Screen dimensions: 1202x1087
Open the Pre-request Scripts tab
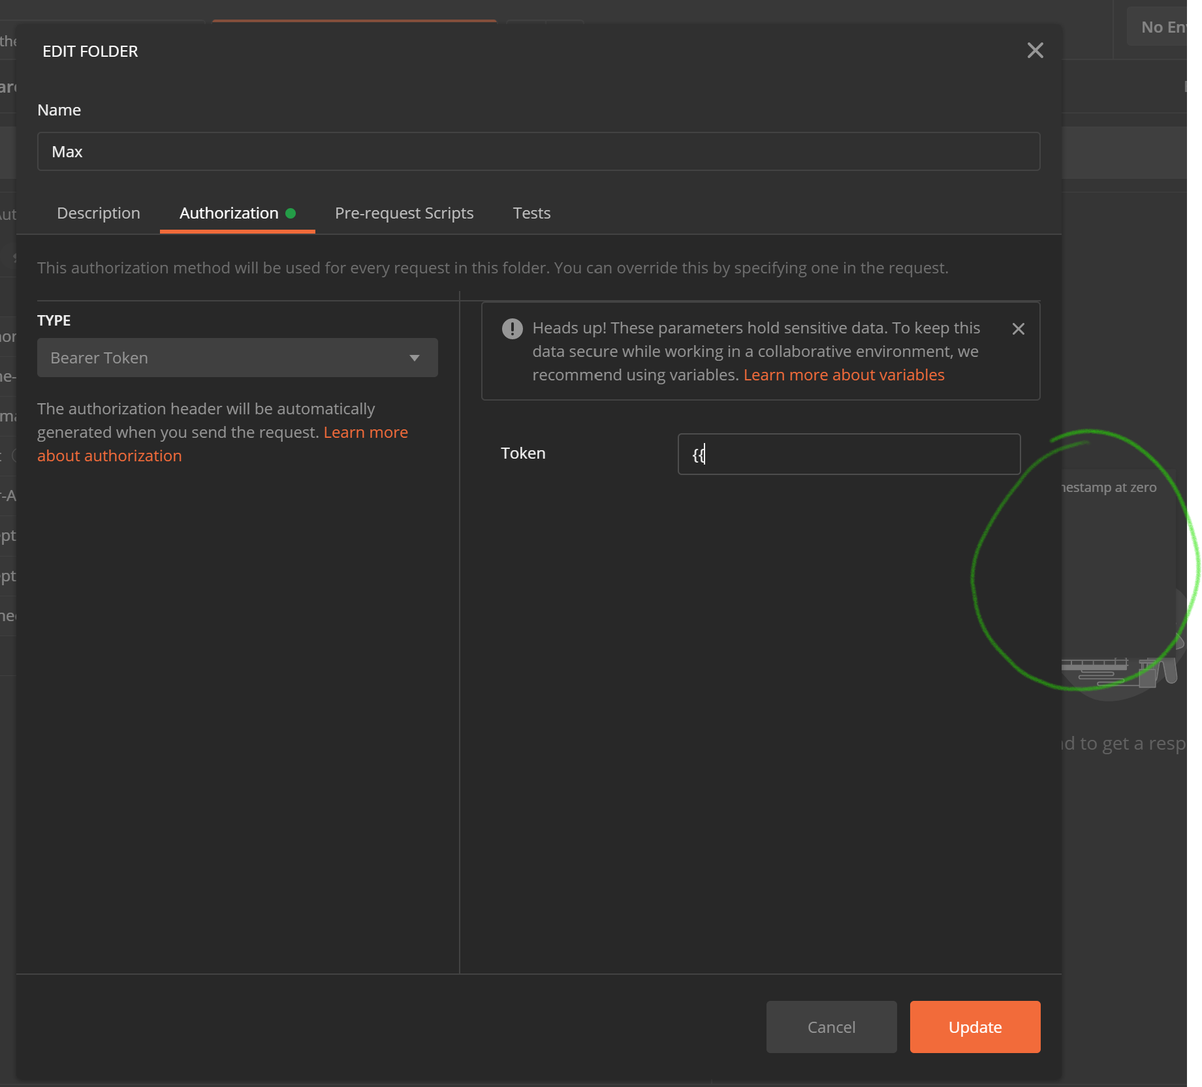pos(403,213)
